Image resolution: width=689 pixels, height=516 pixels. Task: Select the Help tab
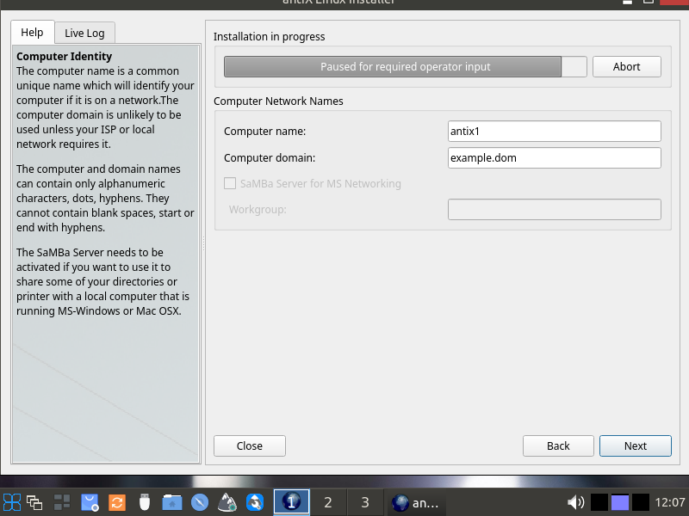tap(32, 33)
